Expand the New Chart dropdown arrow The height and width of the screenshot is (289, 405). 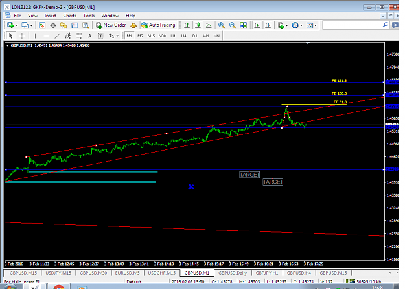(x=17, y=25)
